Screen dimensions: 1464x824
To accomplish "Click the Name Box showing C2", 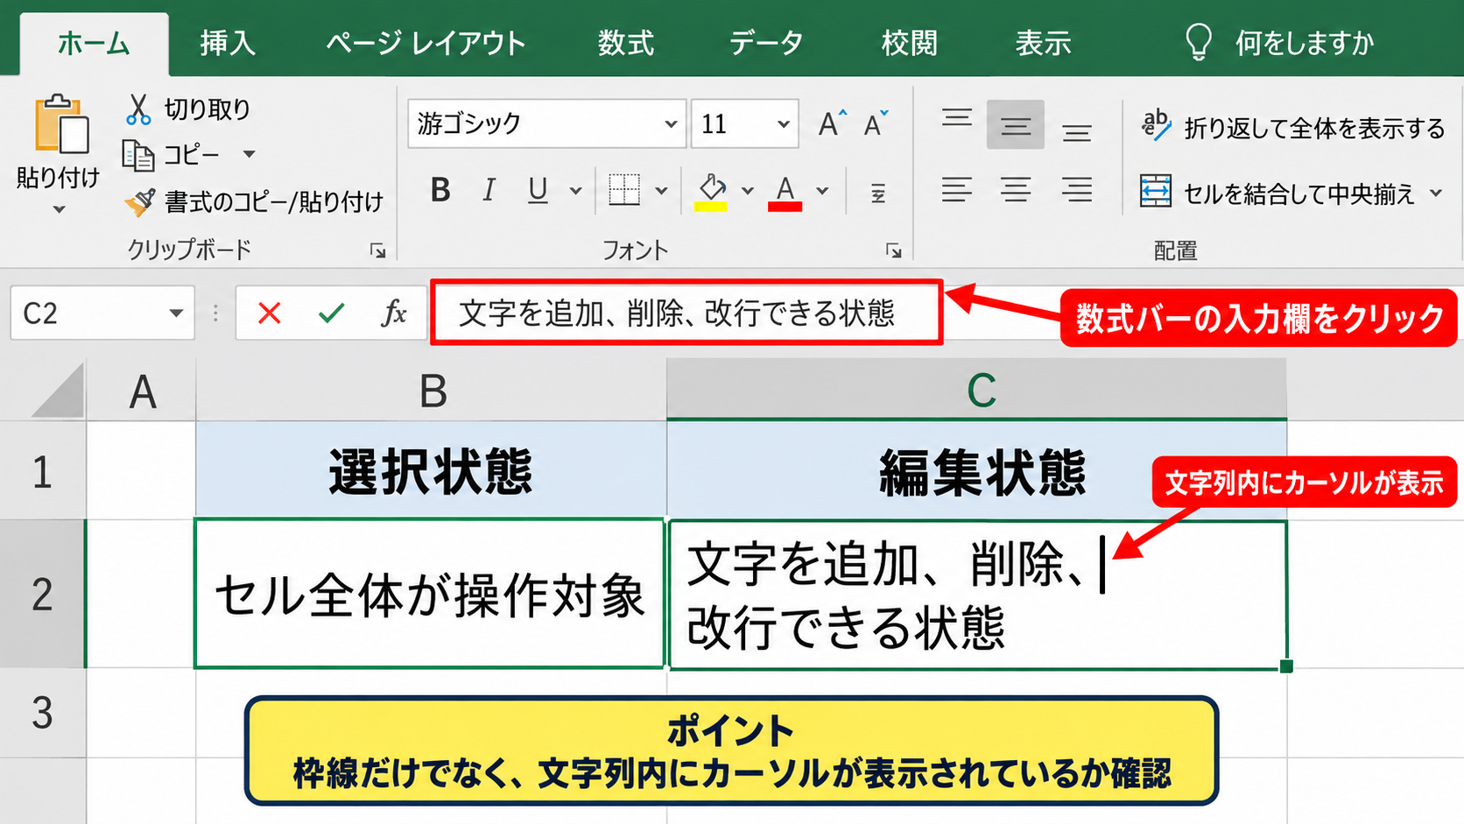I will click(x=102, y=313).
